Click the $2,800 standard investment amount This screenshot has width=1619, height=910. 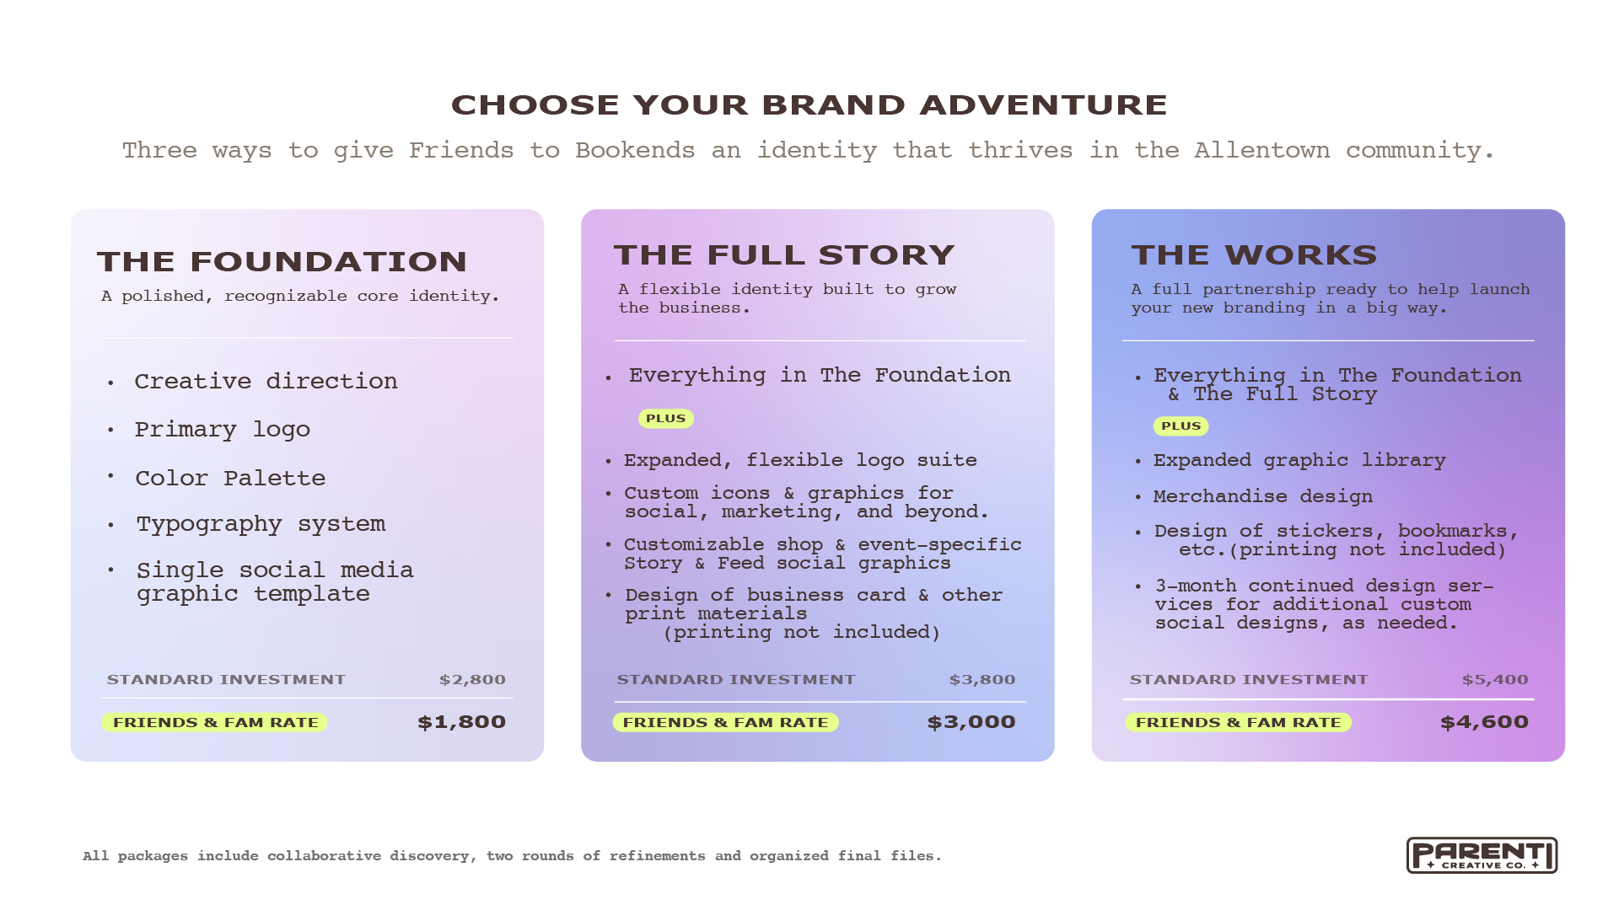(x=472, y=680)
